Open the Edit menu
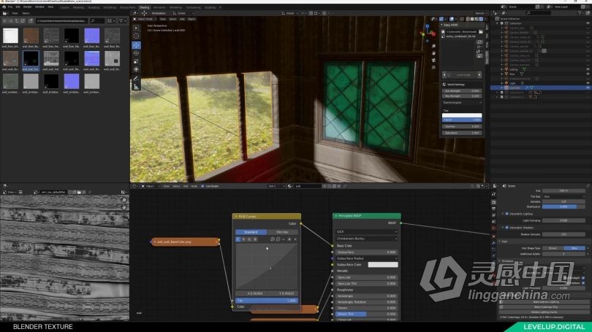Image resolution: width=592 pixels, height=332 pixels. click(x=18, y=7)
